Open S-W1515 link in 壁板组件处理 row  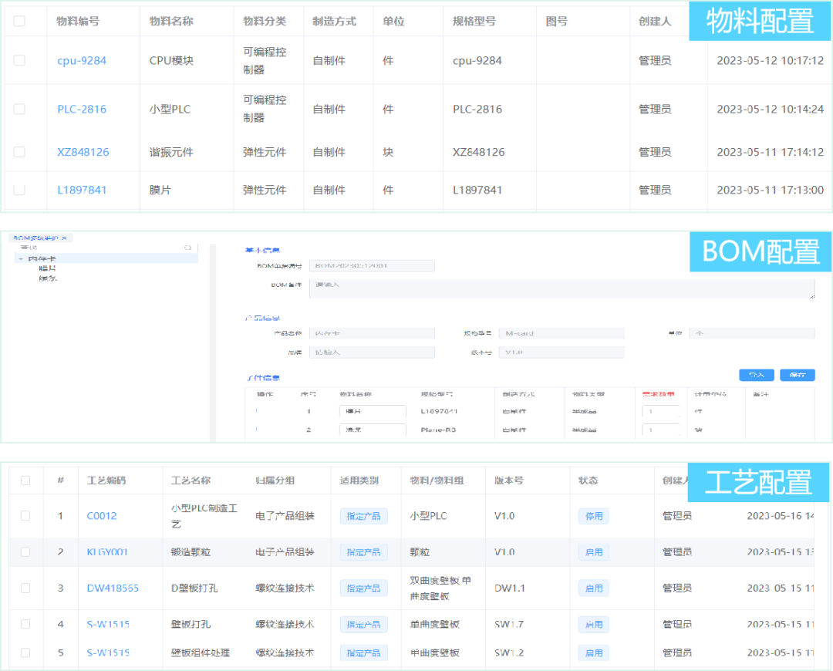tap(108, 652)
